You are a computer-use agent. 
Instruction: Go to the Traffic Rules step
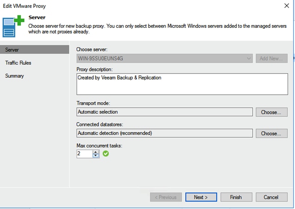[18, 63]
